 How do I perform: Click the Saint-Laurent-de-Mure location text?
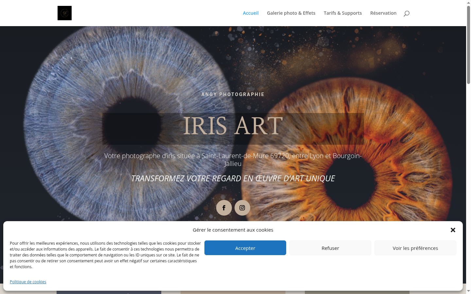point(233,160)
